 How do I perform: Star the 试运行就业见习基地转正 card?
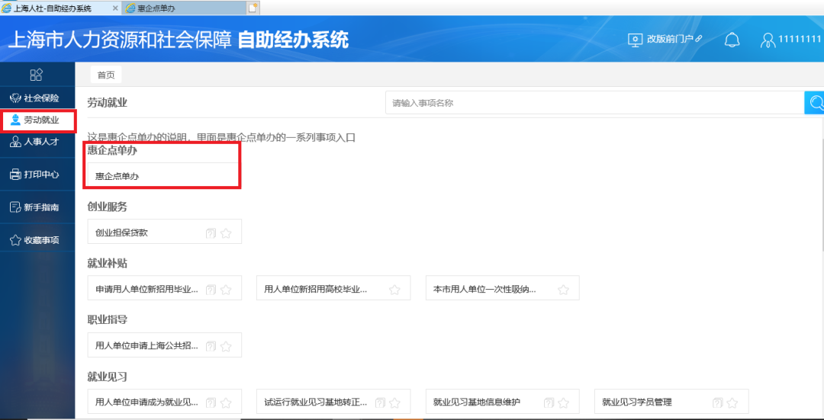pos(394,402)
